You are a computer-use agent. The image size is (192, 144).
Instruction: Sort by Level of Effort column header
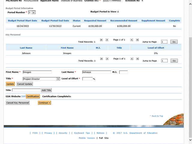[156, 48]
